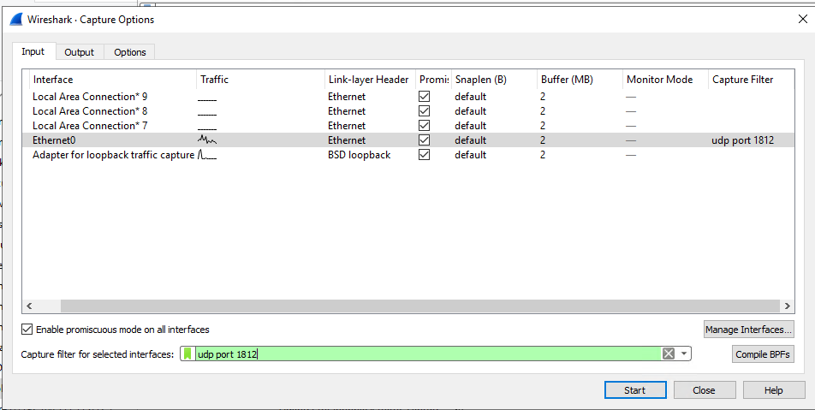Open the capture filter history dropdown arrow
815x410 pixels.
(684, 354)
